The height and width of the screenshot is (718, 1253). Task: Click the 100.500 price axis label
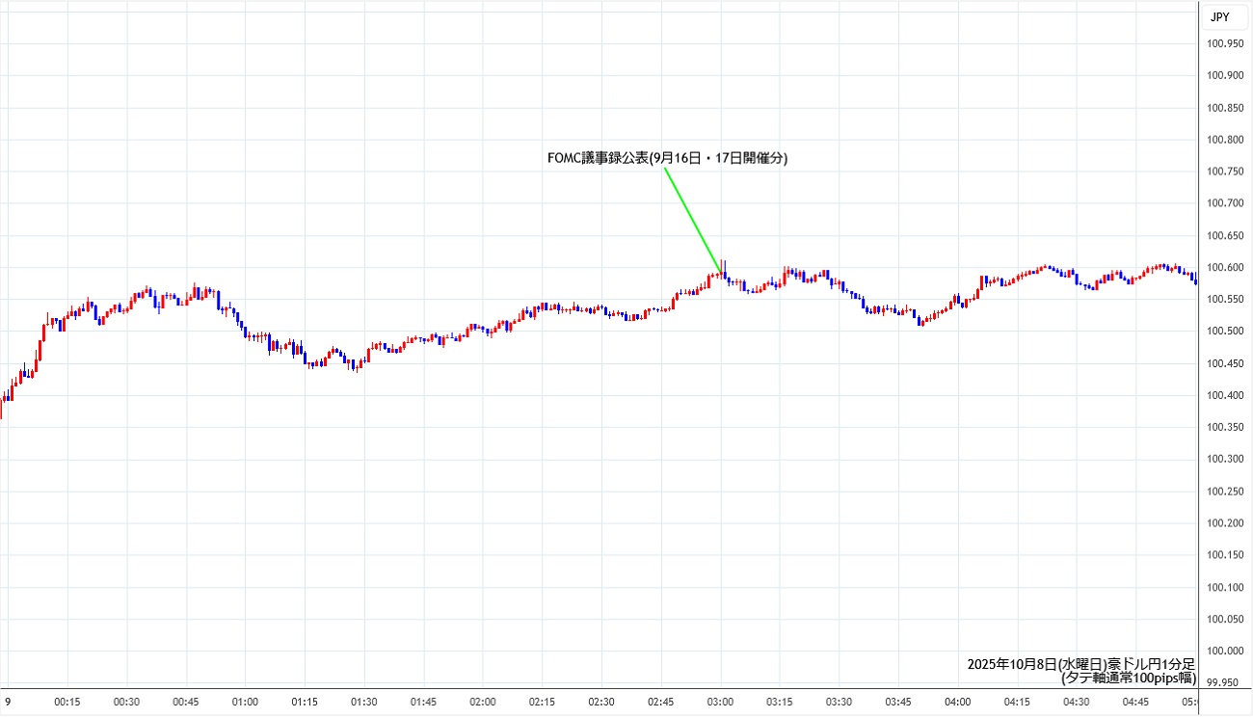[1225, 332]
